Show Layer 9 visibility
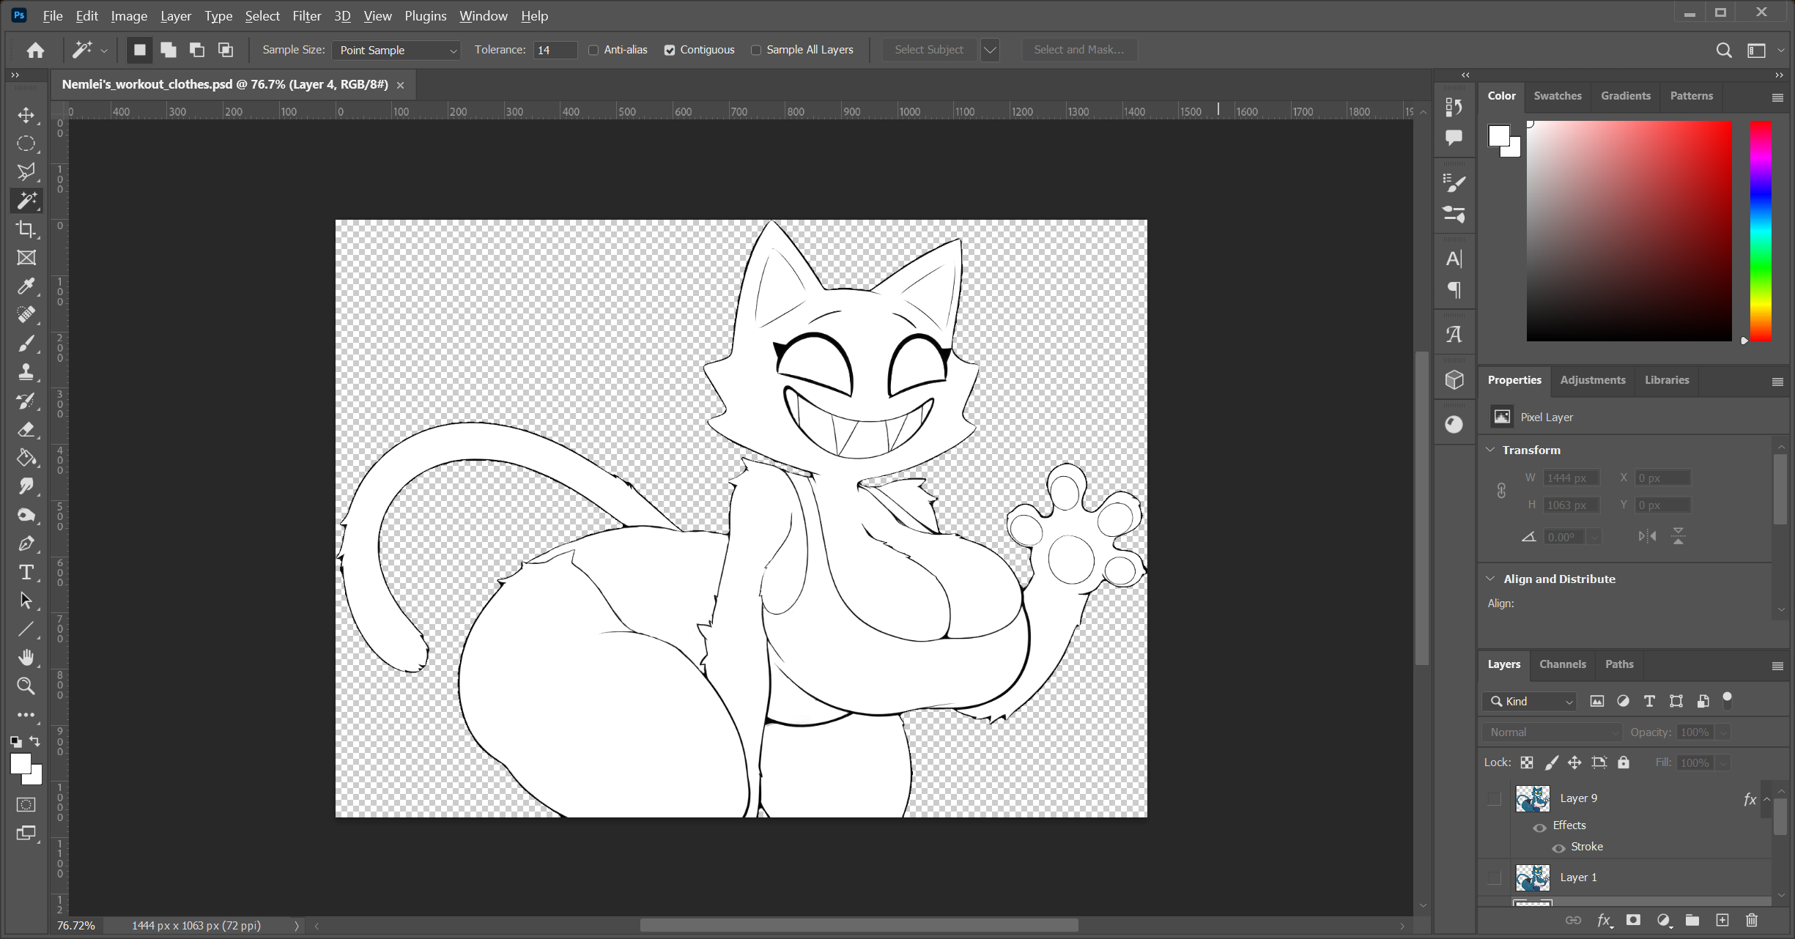 click(x=1494, y=798)
